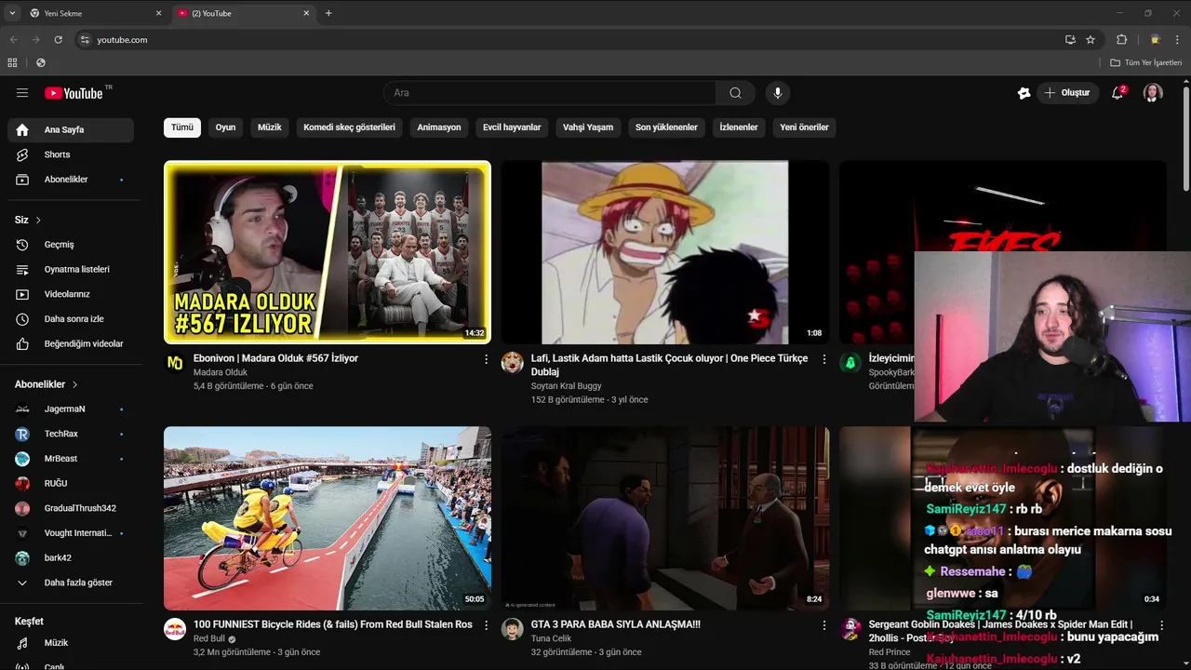Select the Vahşi Yaşam chip

point(588,127)
